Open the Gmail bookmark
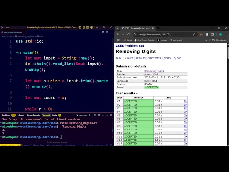229x172 pixels. pos(128,40)
